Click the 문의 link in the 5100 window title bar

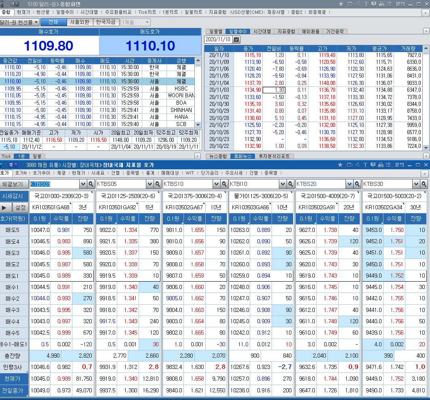[x=400, y=4]
